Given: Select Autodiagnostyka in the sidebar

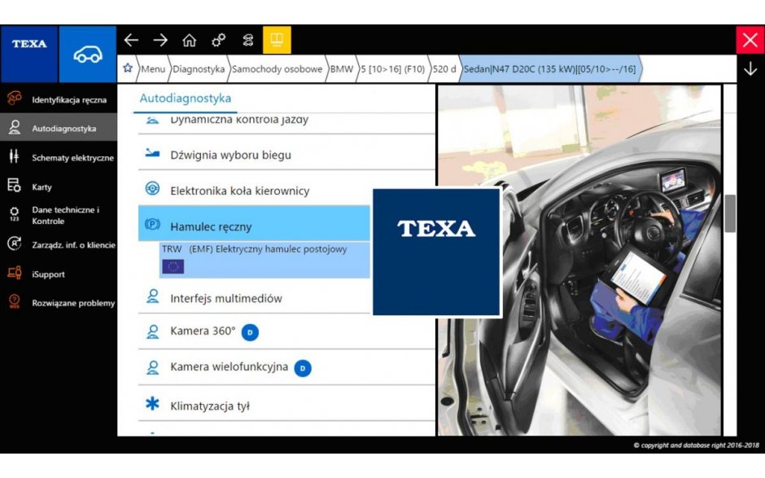Looking at the screenshot, I should [x=59, y=128].
